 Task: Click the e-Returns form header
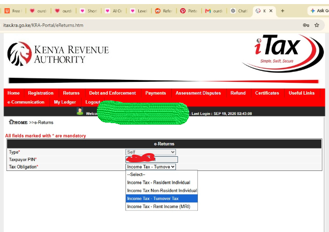[164, 144]
